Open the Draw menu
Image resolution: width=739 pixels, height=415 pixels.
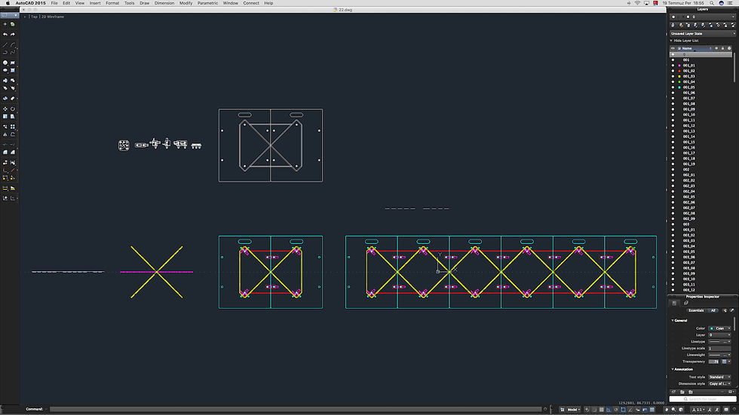tap(144, 3)
